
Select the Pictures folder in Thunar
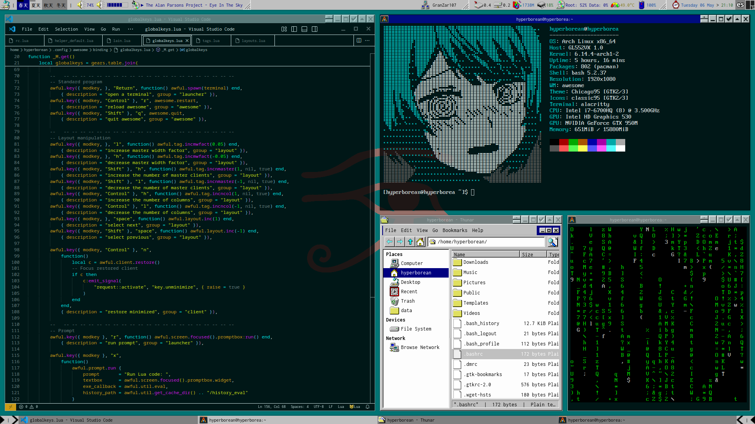[x=506, y=283]
